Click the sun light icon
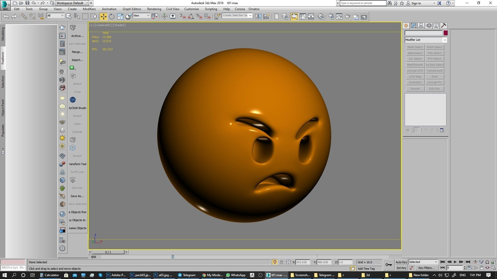497x279 pixels. pyautogui.click(x=62, y=138)
